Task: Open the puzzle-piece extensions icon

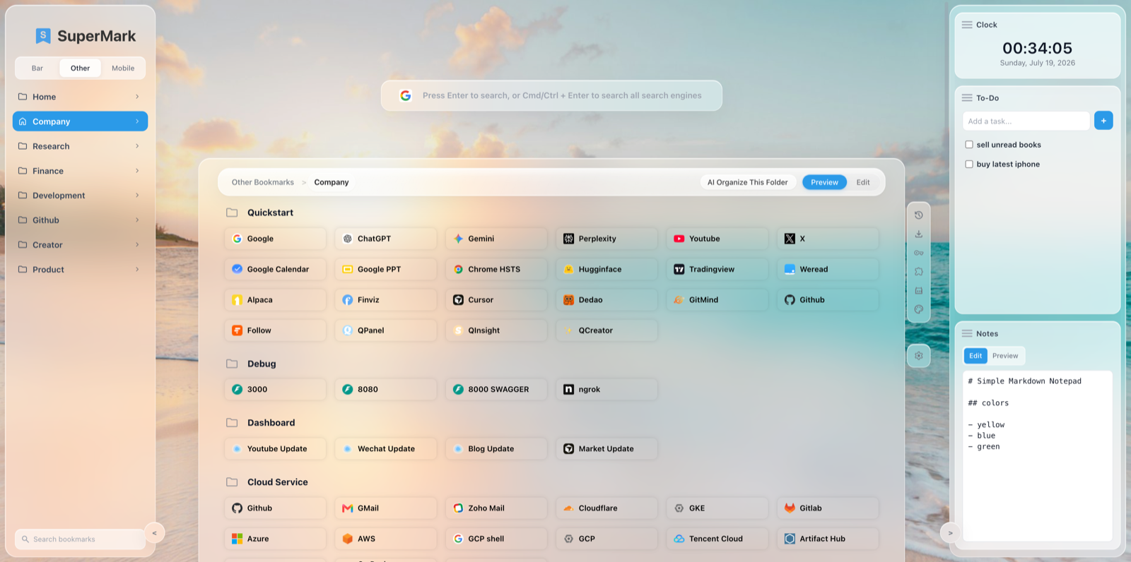Action: pos(918,271)
